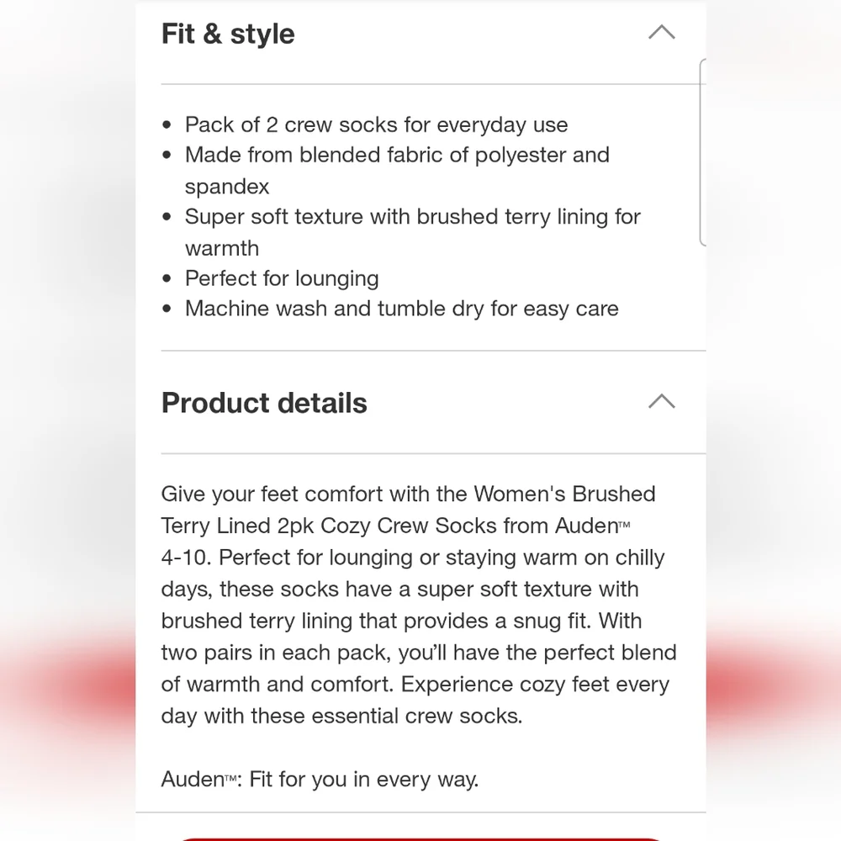Collapse the Fit & style section chevron

tap(661, 33)
